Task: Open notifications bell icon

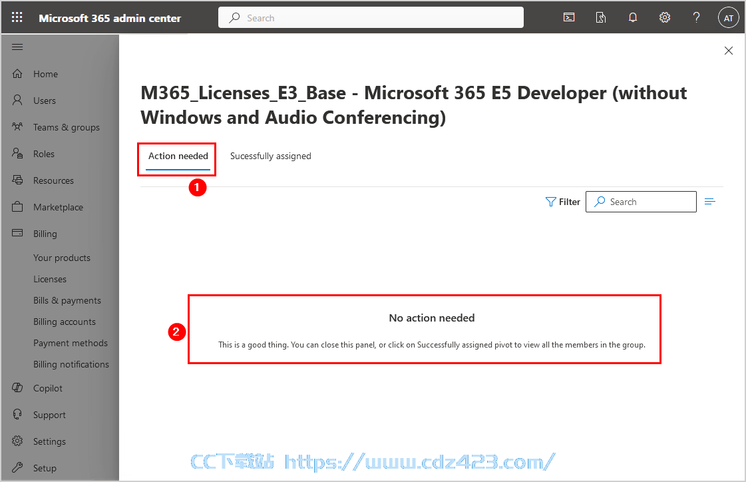Action: point(633,17)
